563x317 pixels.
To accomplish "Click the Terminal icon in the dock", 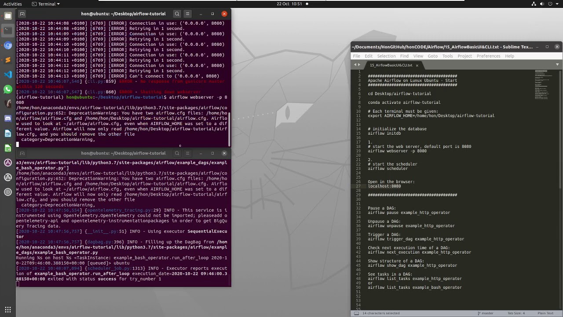I will 7,30.
